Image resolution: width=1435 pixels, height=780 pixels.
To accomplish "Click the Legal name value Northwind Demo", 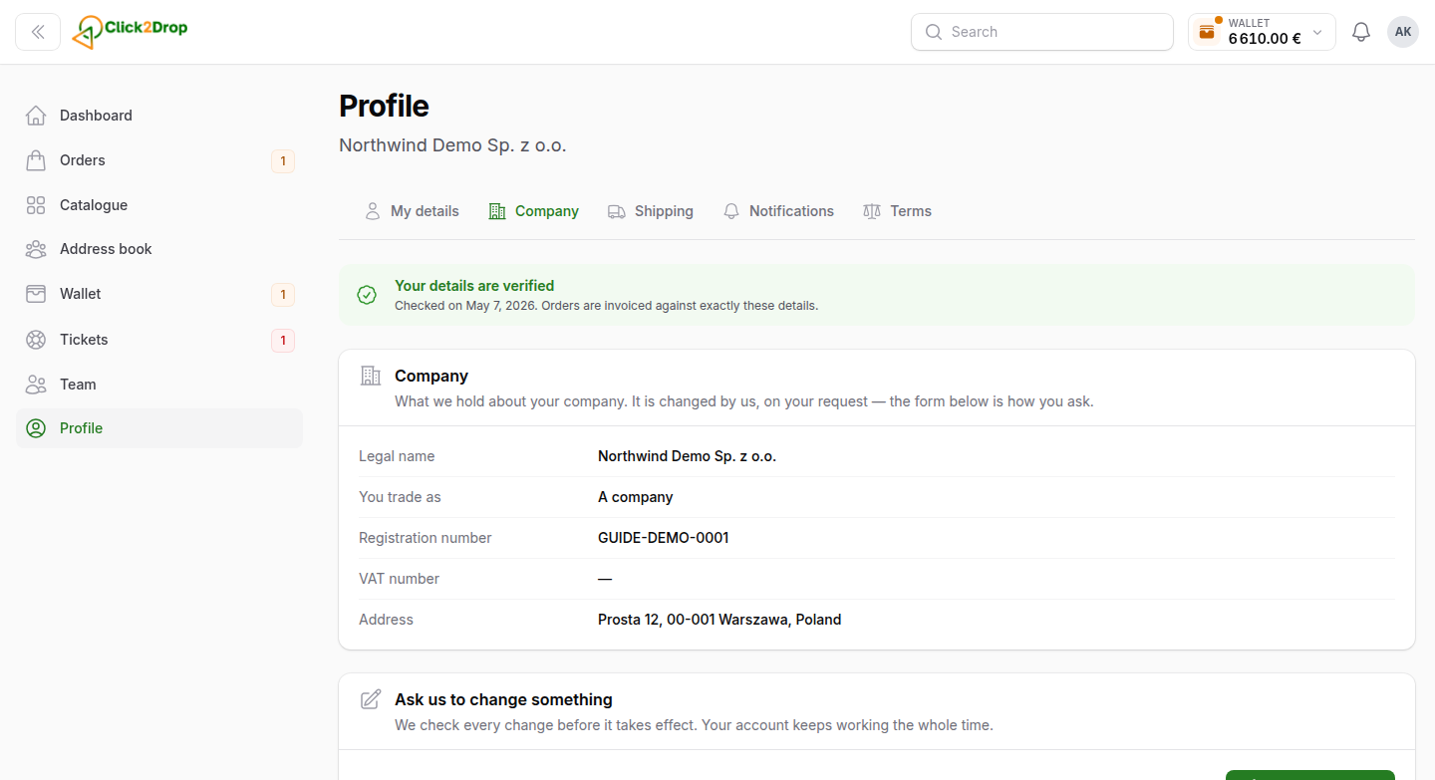I will 687,456.
